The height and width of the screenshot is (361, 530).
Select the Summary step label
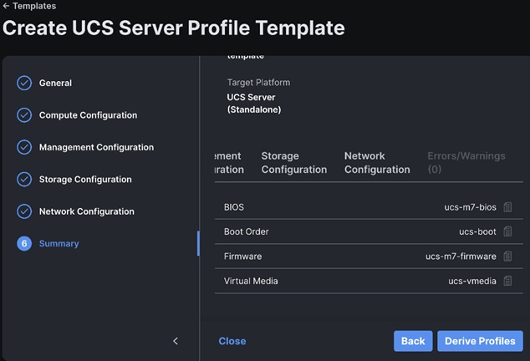click(59, 243)
